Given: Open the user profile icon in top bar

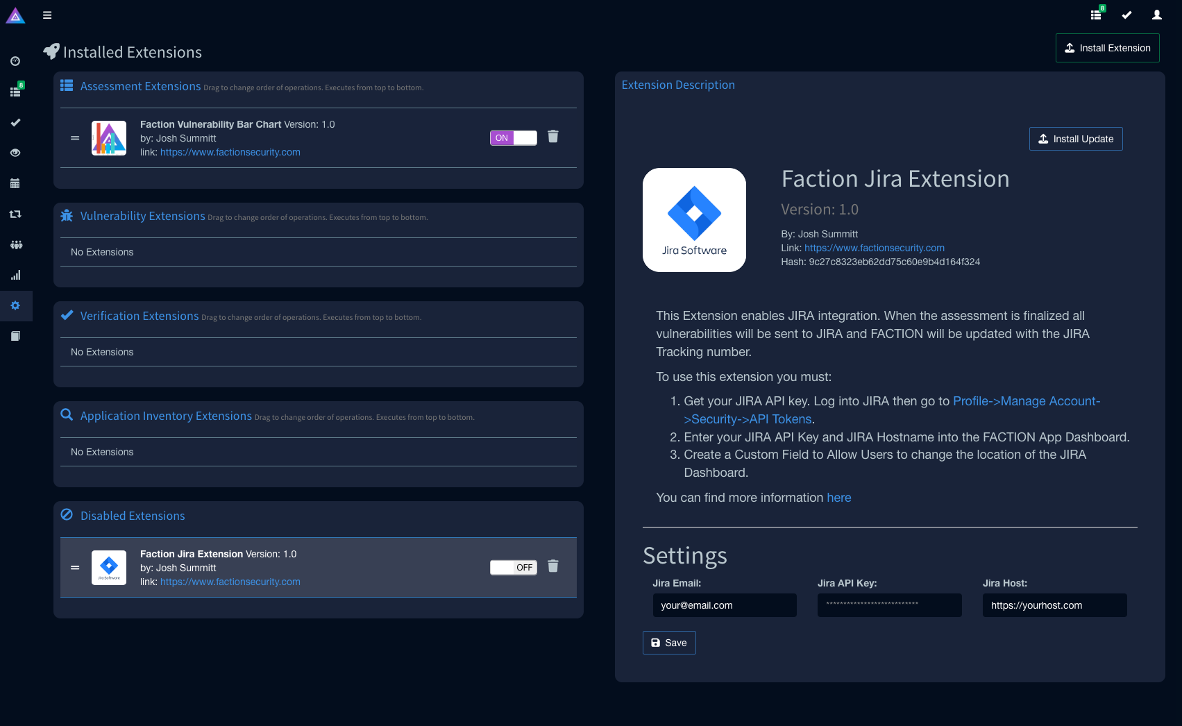Looking at the screenshot, I should 1157,15.
